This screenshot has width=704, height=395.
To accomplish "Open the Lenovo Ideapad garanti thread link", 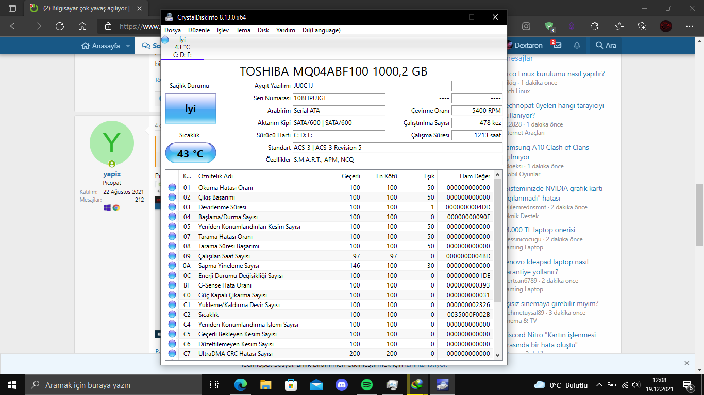I will (547, 267).
